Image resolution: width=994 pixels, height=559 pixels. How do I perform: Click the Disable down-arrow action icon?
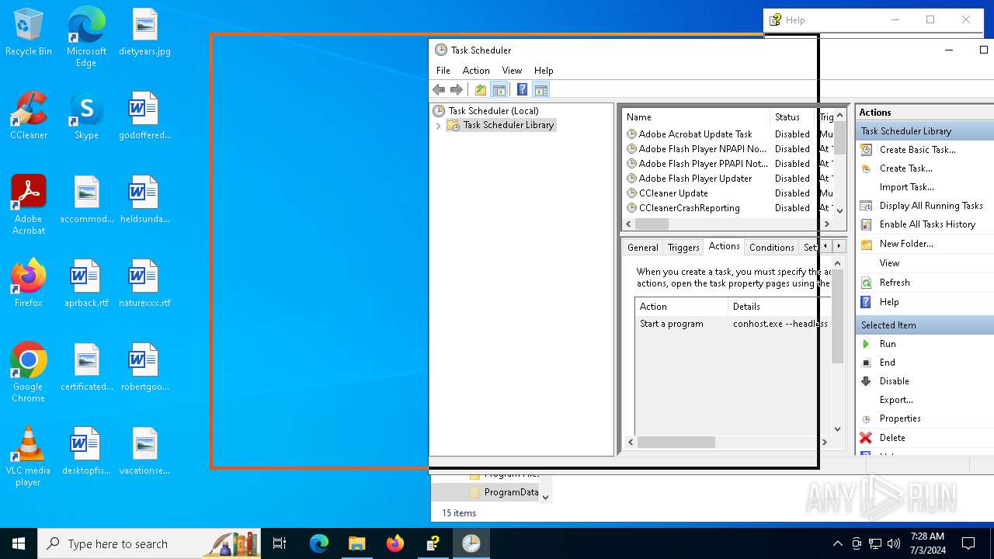(x=866, y=381)
